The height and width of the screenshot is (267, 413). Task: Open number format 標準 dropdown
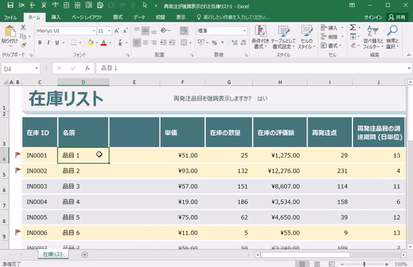click(244, 31)
